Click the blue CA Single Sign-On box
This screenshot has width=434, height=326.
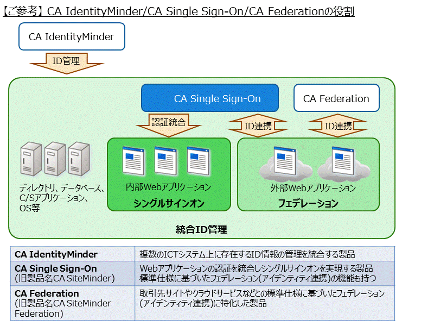pyautogui.click(x=210, y=98)
